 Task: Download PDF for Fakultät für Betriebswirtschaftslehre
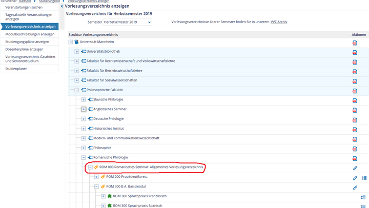(x=355, y=72)
